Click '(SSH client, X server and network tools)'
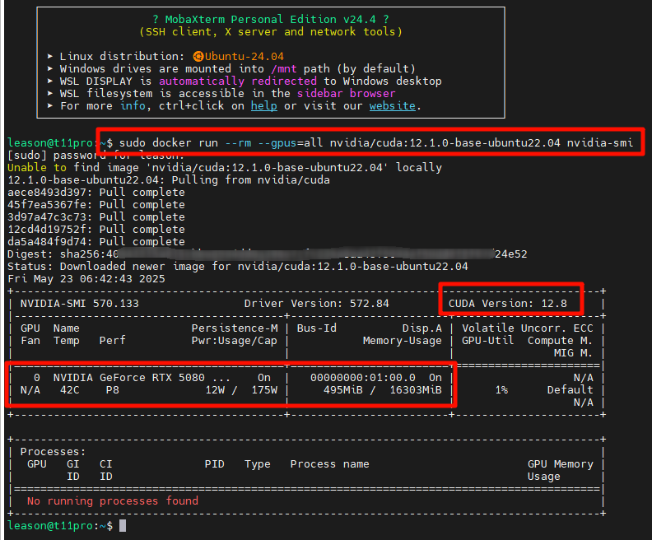 pos(271,31)
